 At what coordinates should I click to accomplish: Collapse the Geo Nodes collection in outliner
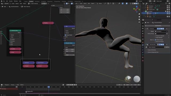click(x=144, y=11)
